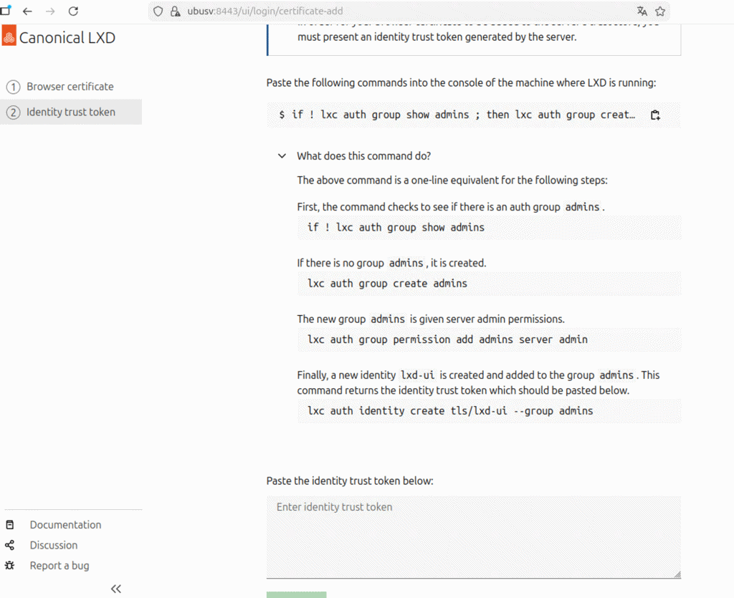Open the translate page icon
Screen dimensions: 734x598
tap(642, 11)
